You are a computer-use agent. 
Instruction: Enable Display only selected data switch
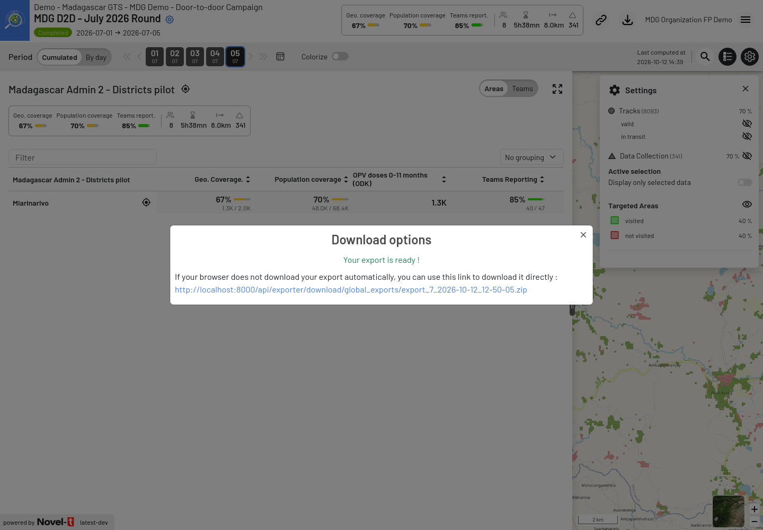745,182
